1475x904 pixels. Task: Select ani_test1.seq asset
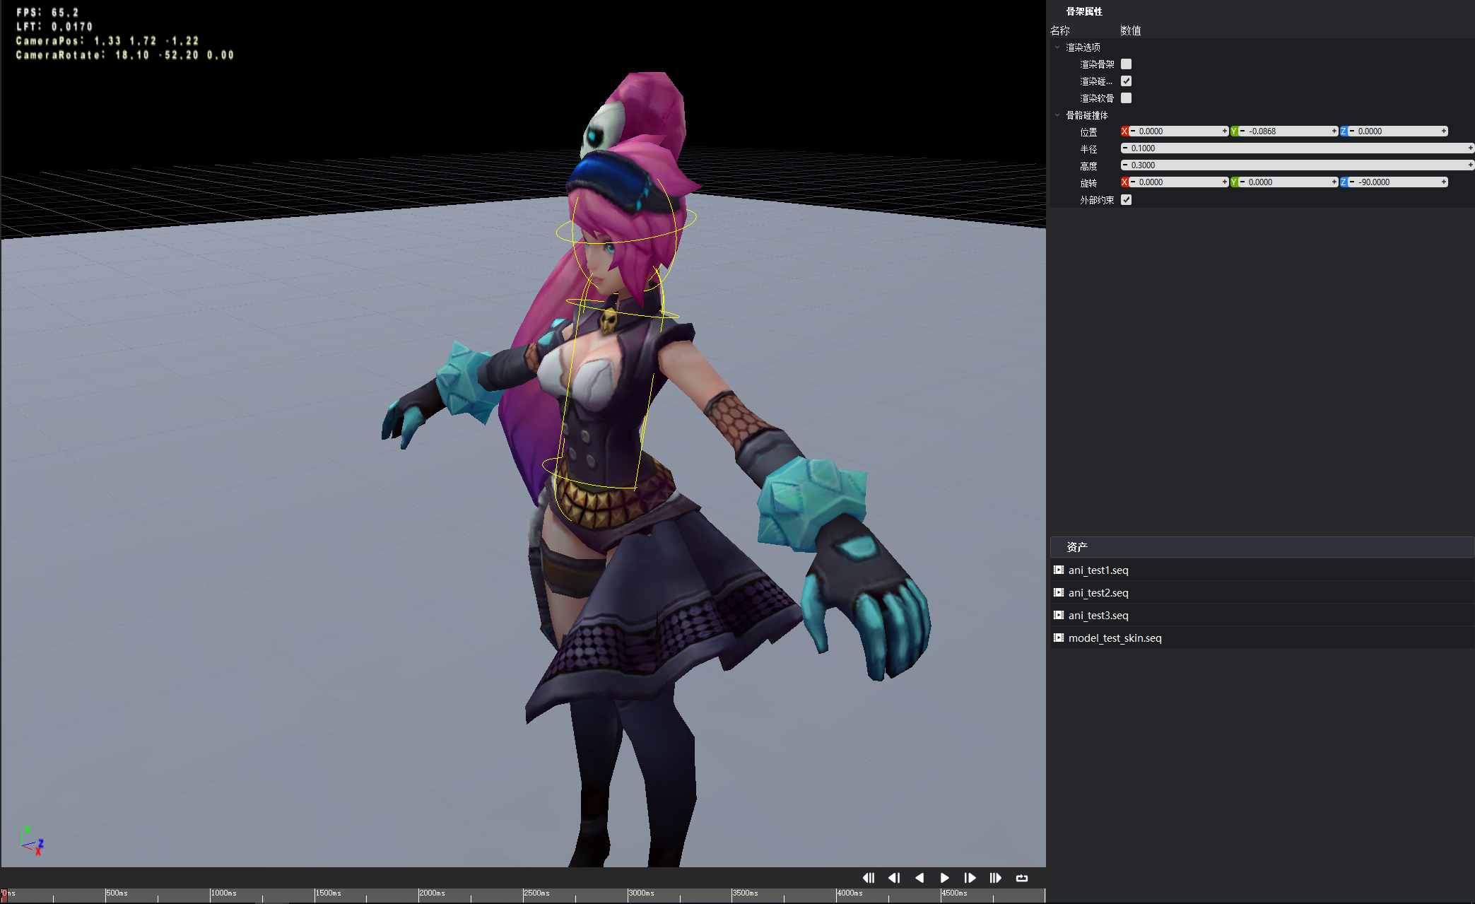click(1262, 570)
